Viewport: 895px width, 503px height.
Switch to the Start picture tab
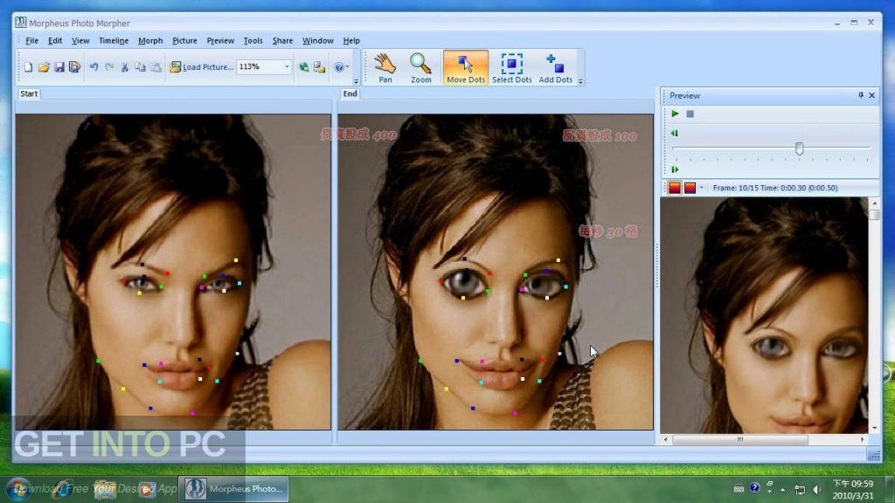pyautogui.click(x=29, y=93)
